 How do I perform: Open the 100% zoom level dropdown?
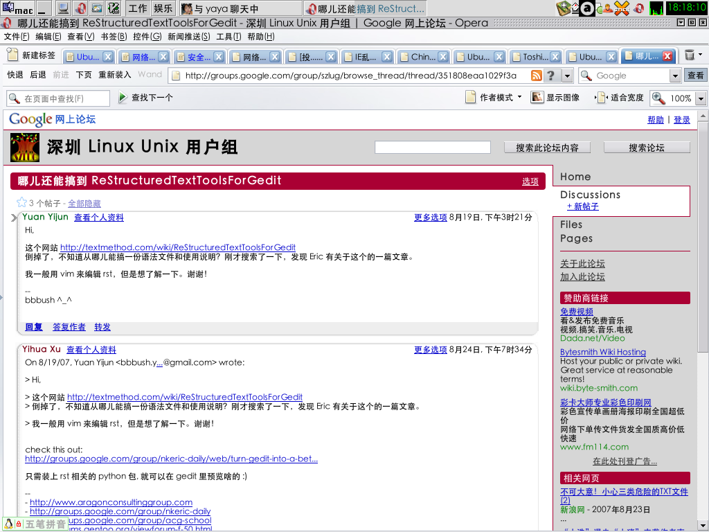[701, 98]
